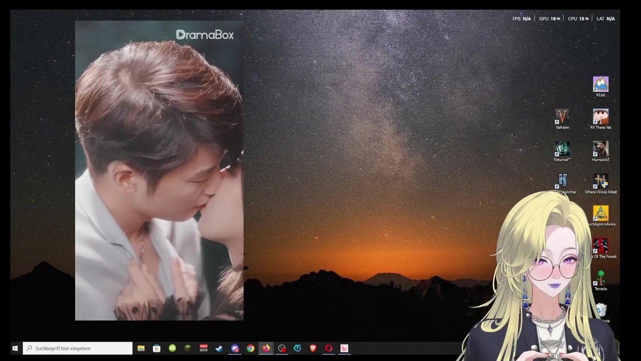Click the LAT N/A overlay readout

(605, 19)
